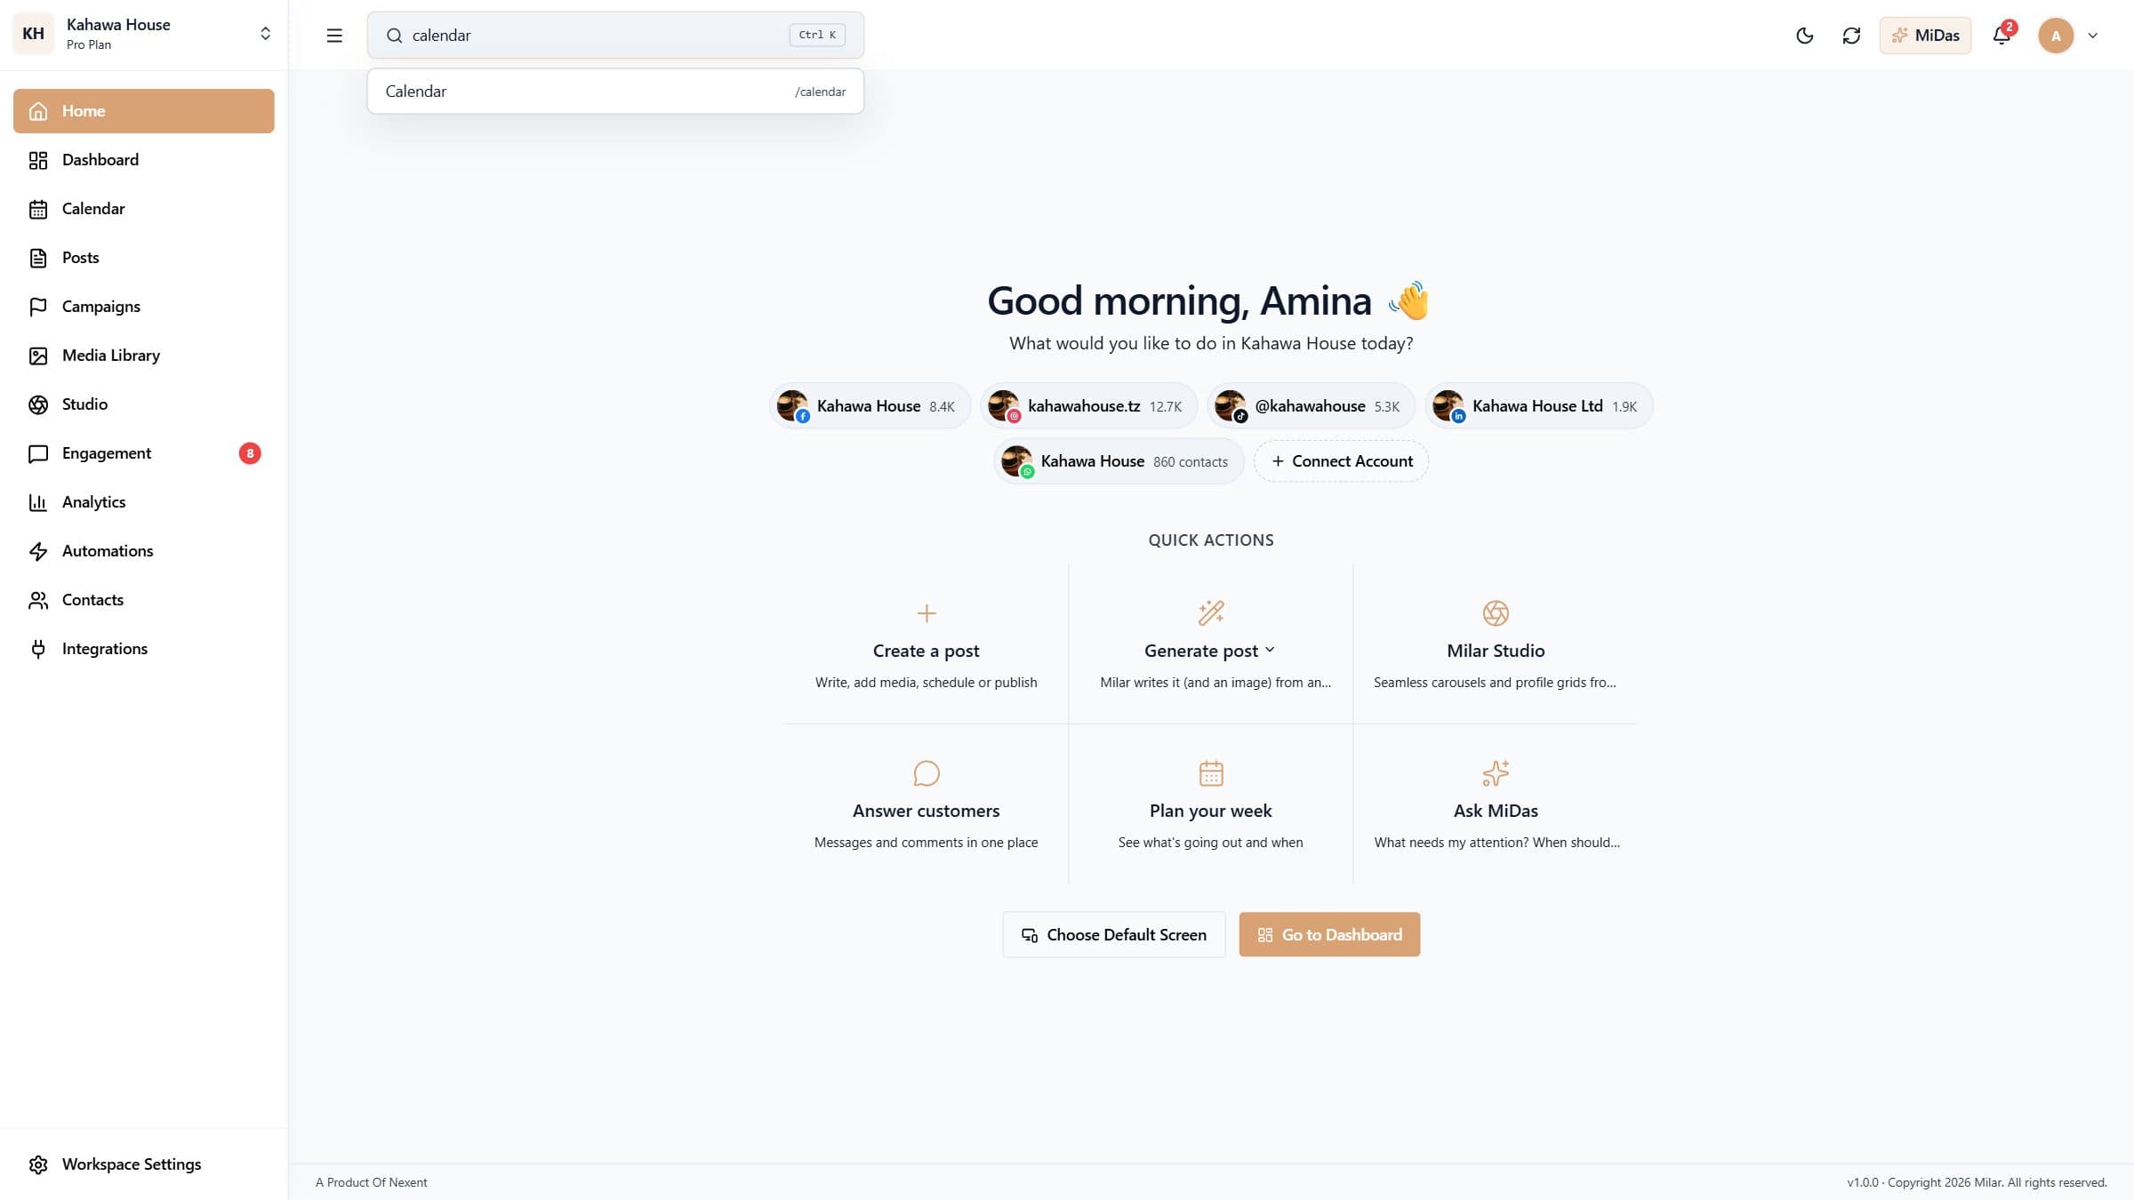Click the user avatar labeled A
2134x1200 pixels.
click(2056, 36)
